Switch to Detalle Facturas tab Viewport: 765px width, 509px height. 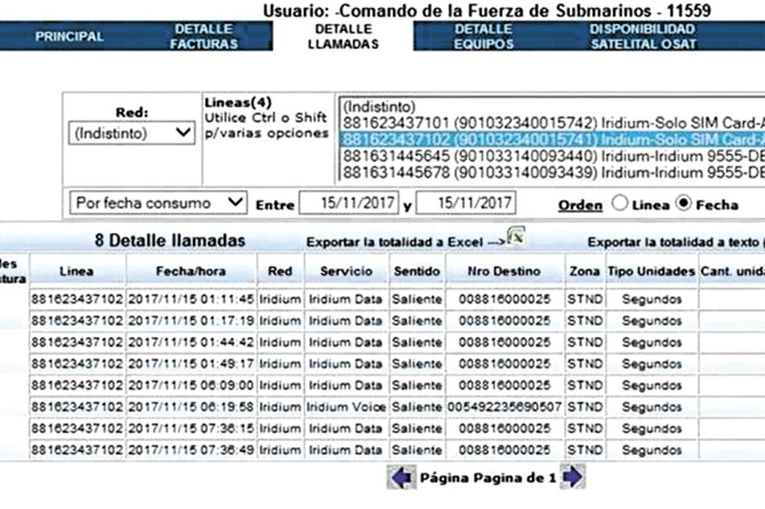[204, 36]
